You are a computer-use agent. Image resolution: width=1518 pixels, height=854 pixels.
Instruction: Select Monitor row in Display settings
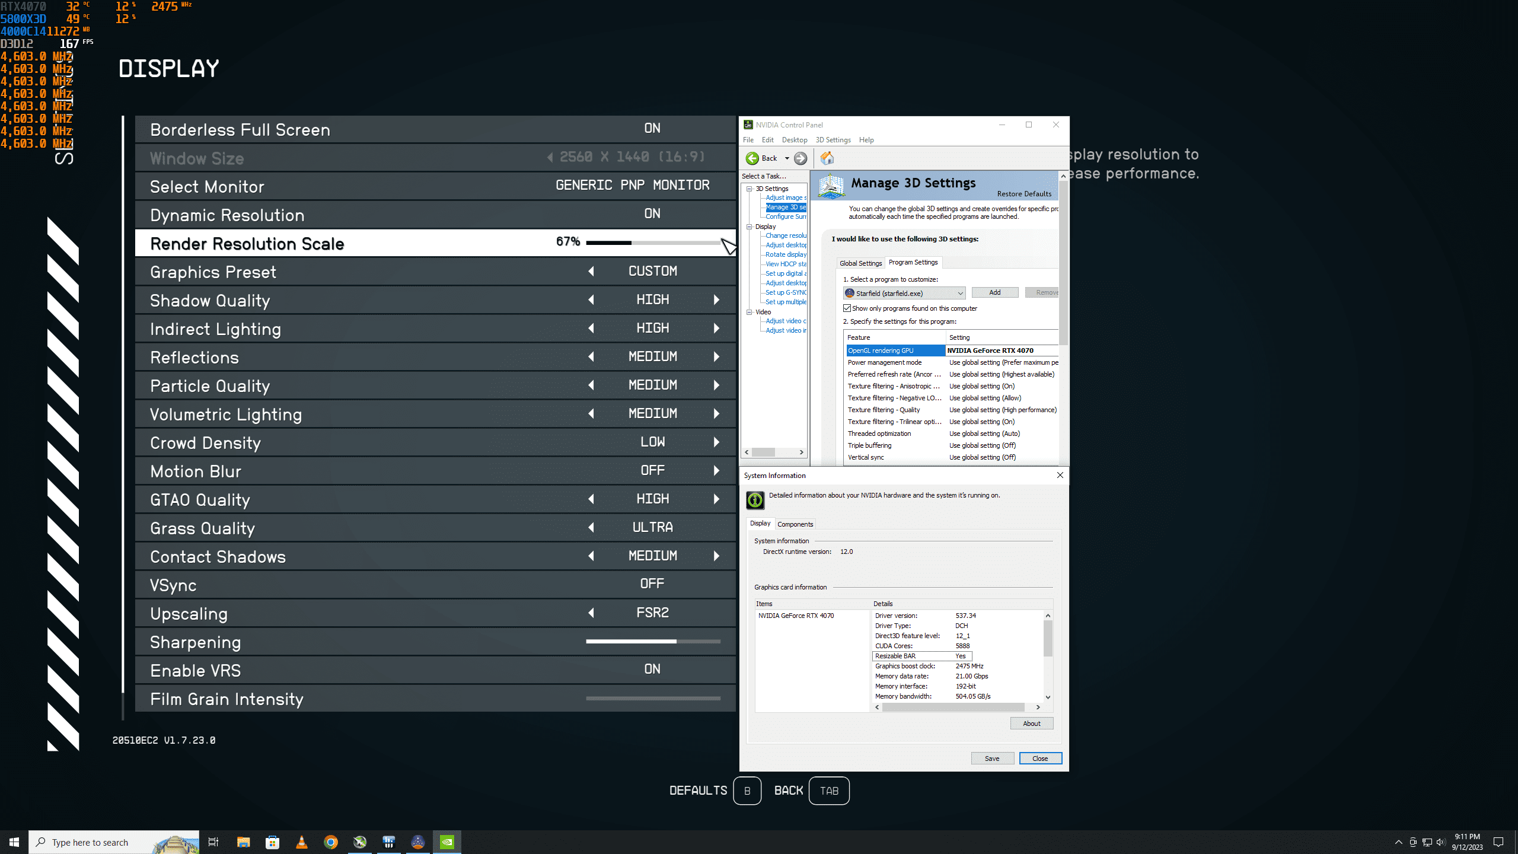(x=435, y=186)
